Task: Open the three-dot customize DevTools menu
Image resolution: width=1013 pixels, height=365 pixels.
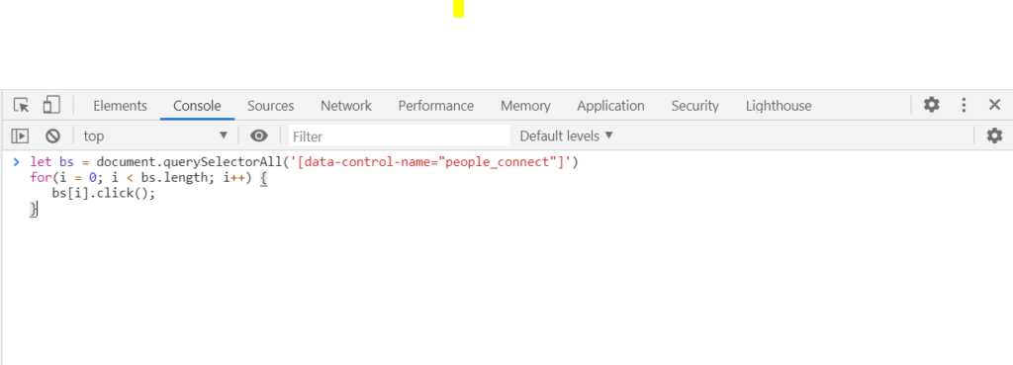Action: point(964,105)
